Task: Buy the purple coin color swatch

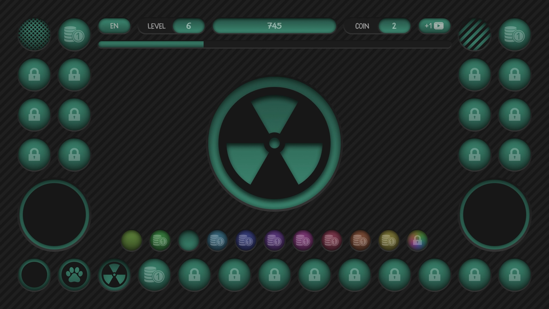Action: (x=274, y=241)
